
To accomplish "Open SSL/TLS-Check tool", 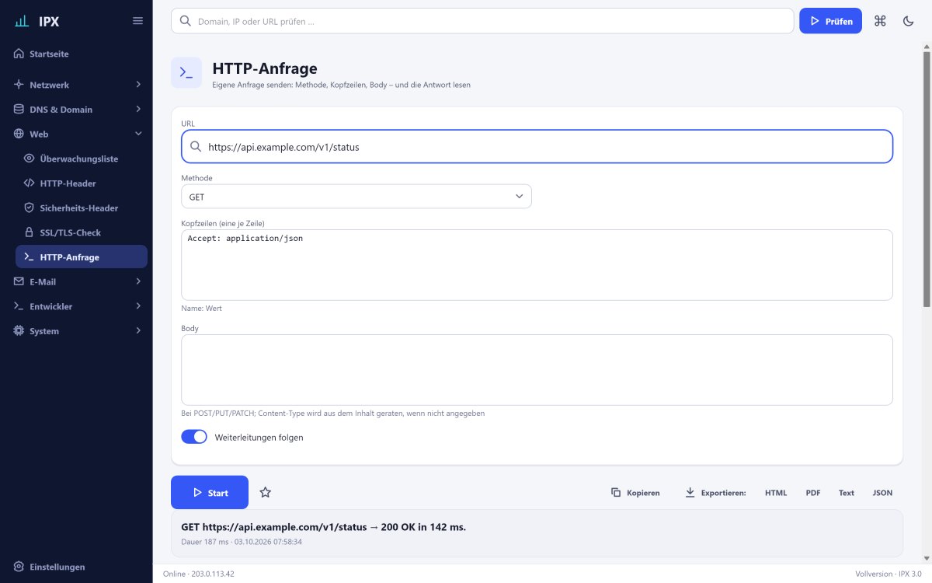I will pos(82,232).
